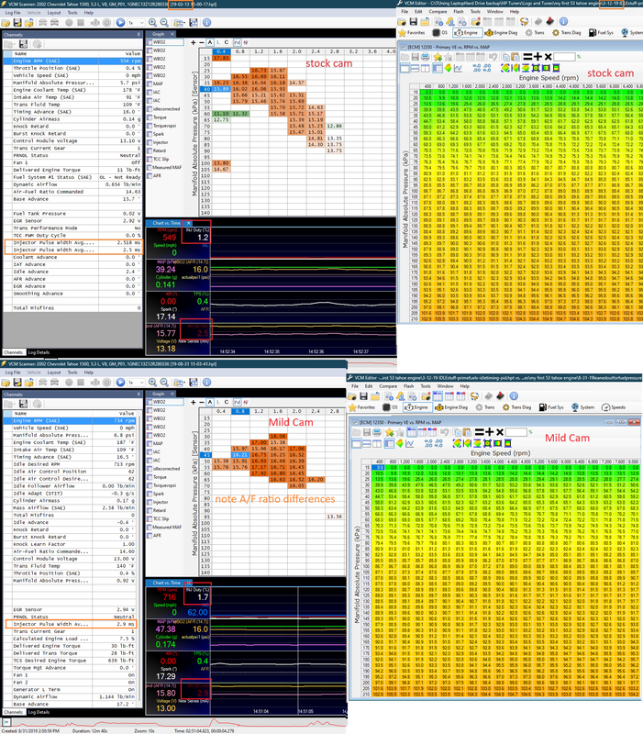The height and width of the screenshot is (734, 643).
Task: Open channel settings gear in top Channels panel
Action: 37,44
